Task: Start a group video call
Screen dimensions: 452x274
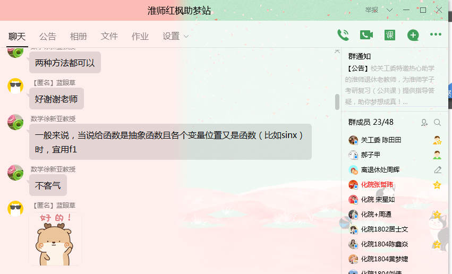Action: point(366,35)
